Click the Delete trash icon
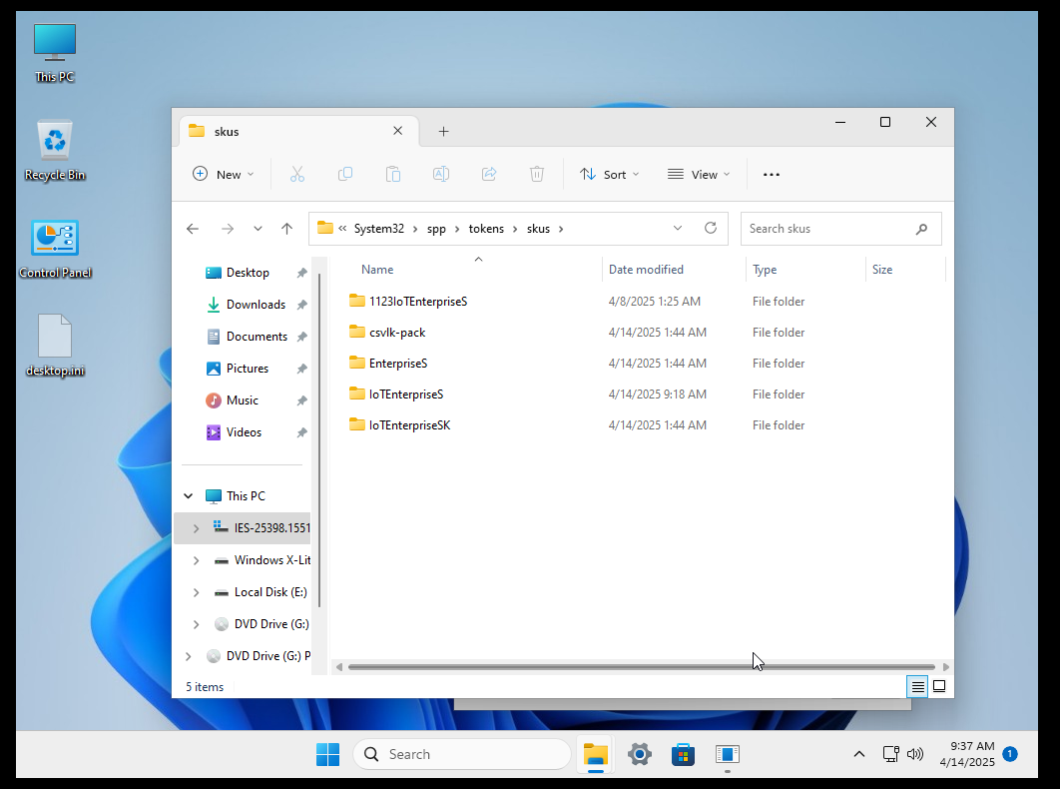This screenshot has width=1060, height=789. [x=537, y=175]
